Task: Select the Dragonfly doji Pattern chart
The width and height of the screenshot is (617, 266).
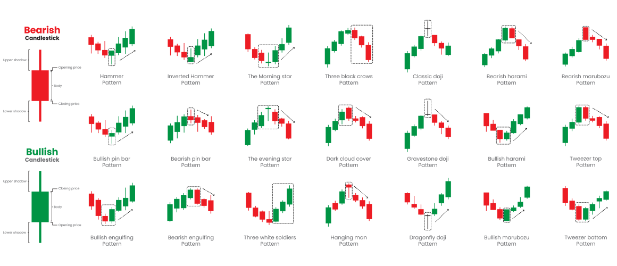Action: 428,205
